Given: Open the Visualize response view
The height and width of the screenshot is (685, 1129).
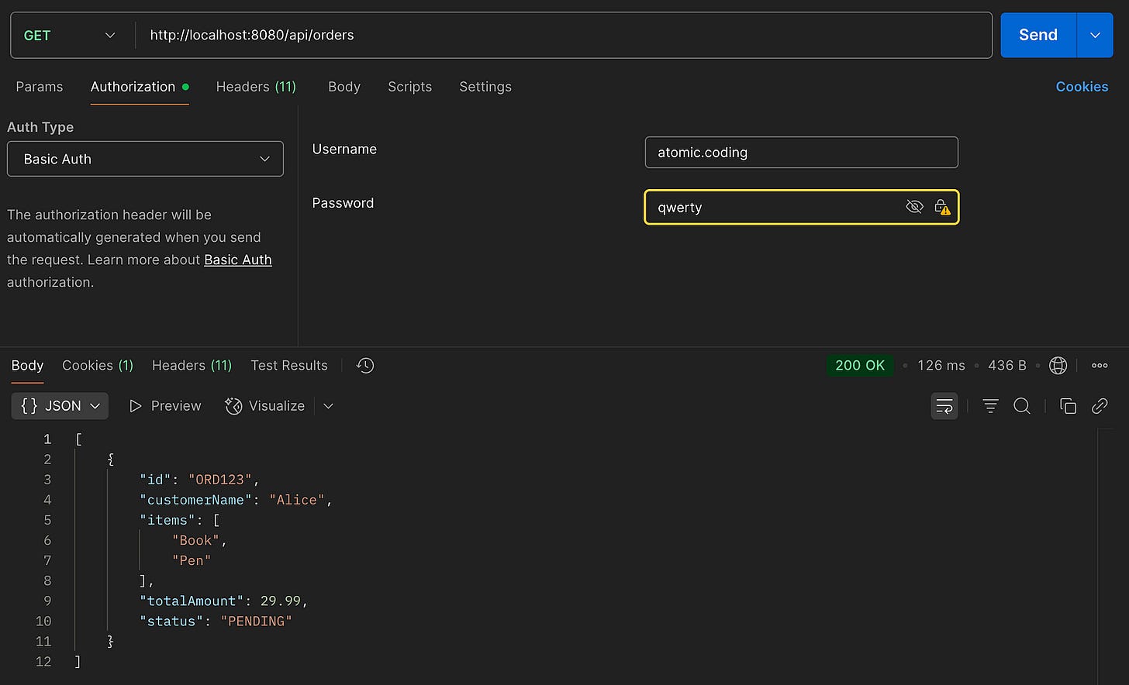Looking at the screenshot, I should pyautogui.click(x=265, y=406).
